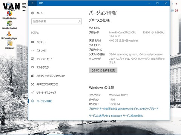Image resolution: width=181 pixels, height=135 pixels.
Task: Open the product key change or upgrade link
Action: [x=124, y=109]
